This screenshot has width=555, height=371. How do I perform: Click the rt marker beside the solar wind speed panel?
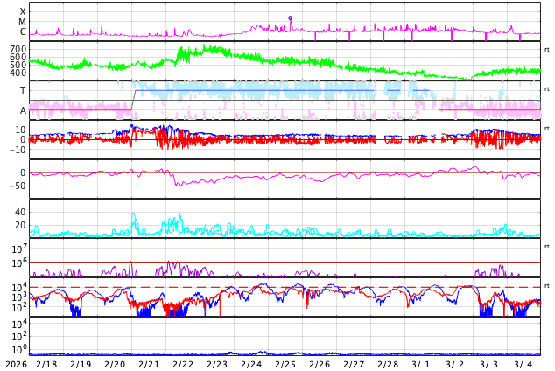tap(546, 71)
